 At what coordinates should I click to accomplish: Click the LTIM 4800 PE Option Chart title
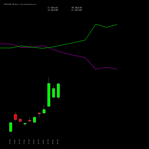20,4
